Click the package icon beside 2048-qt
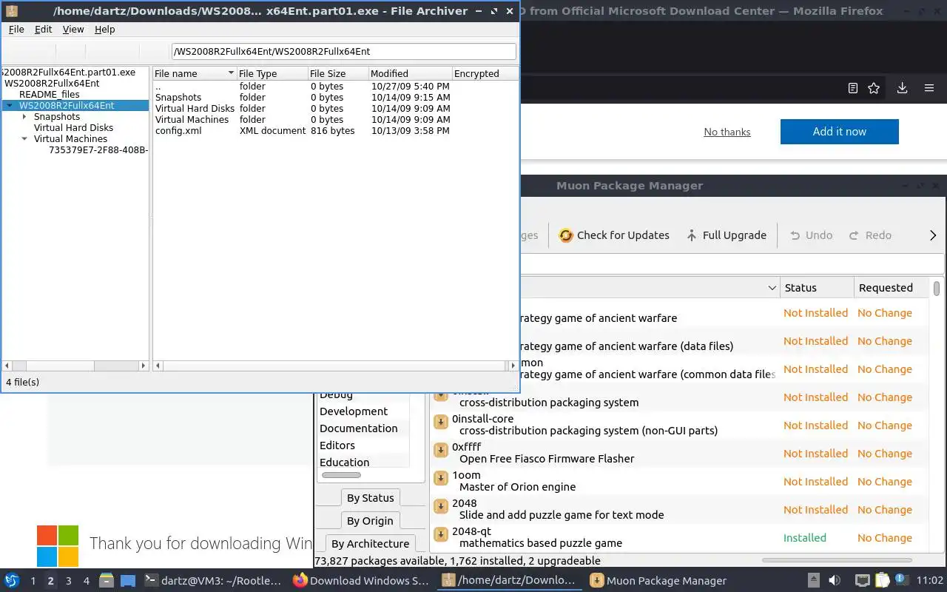 click(440, 534)
